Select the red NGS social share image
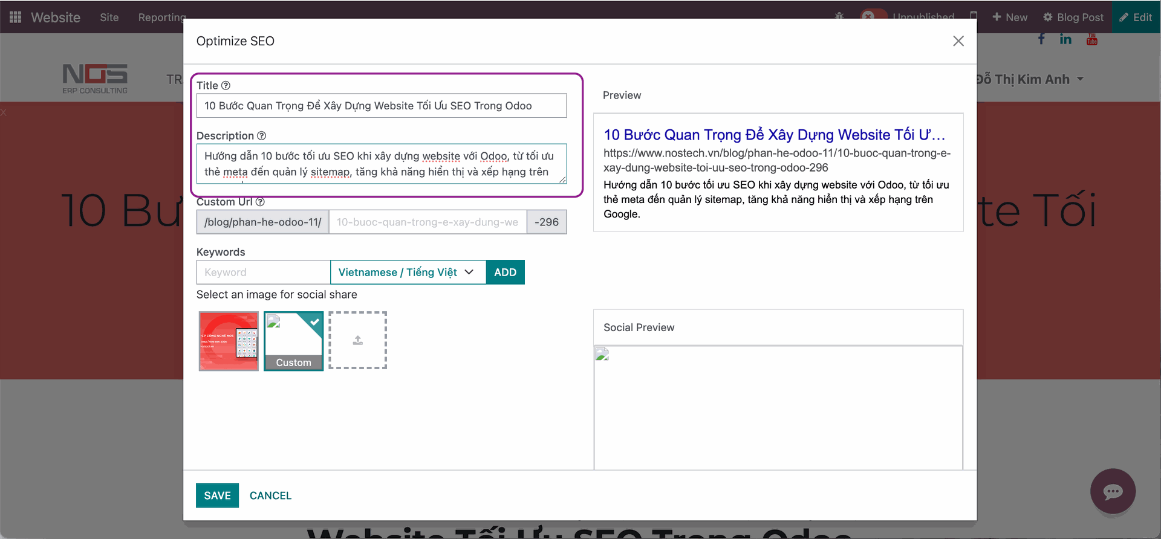 (x=229, y=341)
